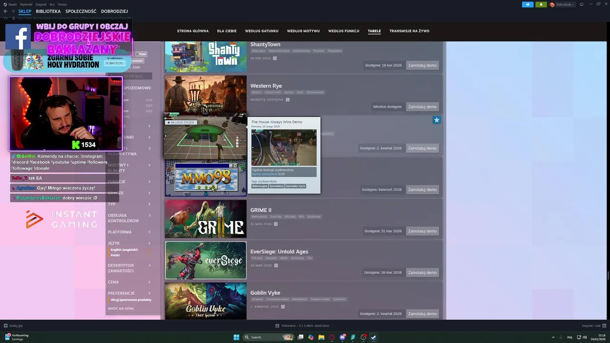Open the EverSiege: Untold Ages title link
610x343 pixels.
tap(279, 252)
